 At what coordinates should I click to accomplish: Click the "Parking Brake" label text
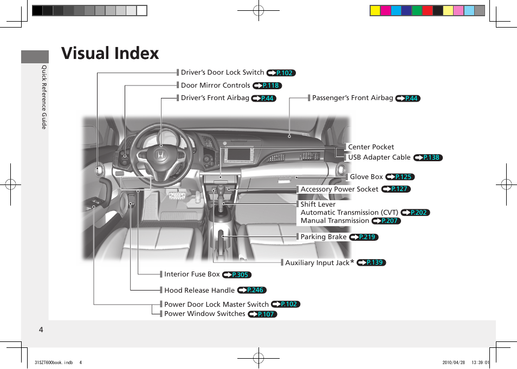pos(324,236)
